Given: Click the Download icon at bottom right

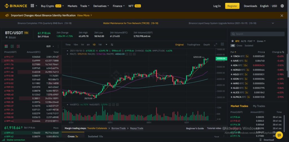Looking at the screenshot, I should coord(260,140).
